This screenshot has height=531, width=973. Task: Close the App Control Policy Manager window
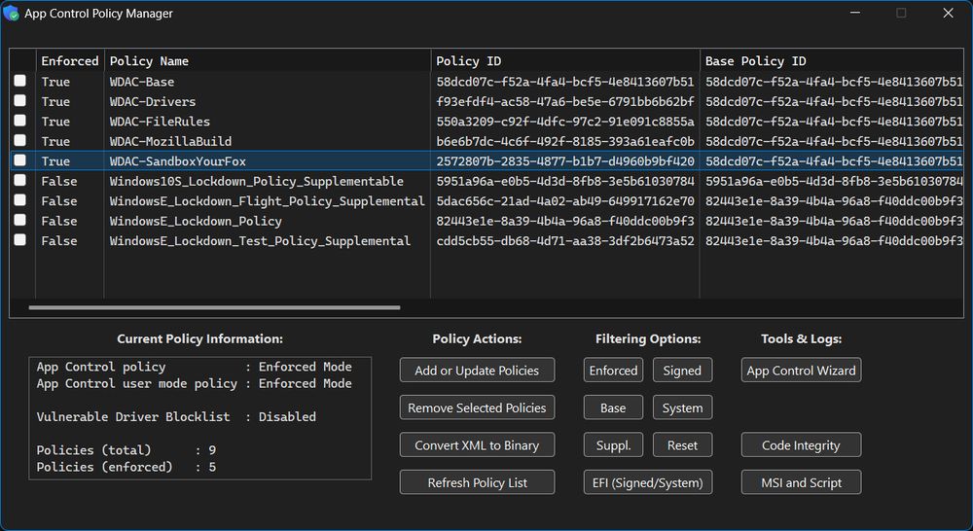pos(948,13)
